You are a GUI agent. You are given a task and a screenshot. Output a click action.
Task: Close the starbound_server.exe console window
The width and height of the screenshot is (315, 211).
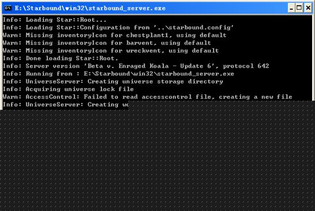[308, 8]
